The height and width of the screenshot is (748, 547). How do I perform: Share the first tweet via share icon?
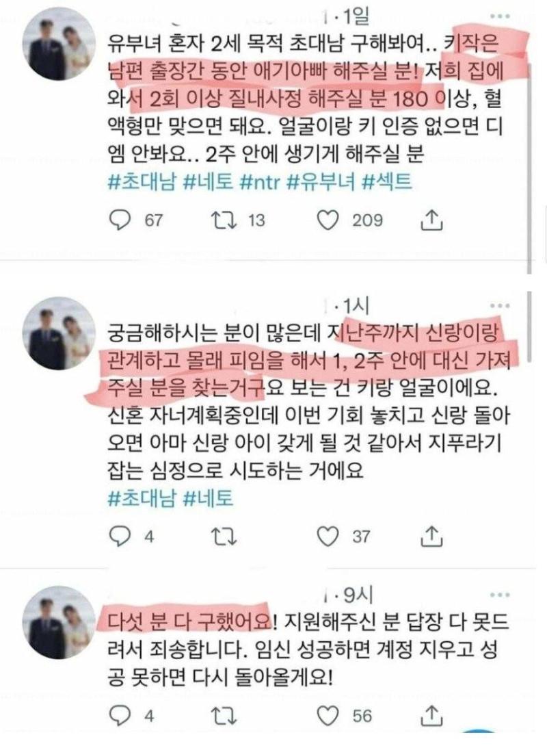pyautogui.click(x=431, y=220)
